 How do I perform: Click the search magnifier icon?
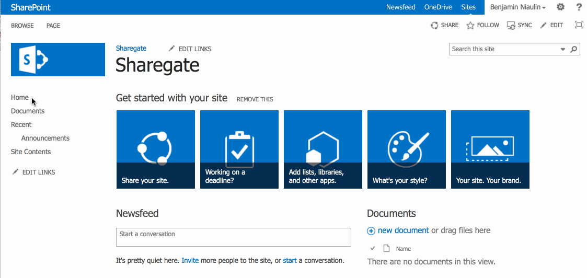click(573, 49)
